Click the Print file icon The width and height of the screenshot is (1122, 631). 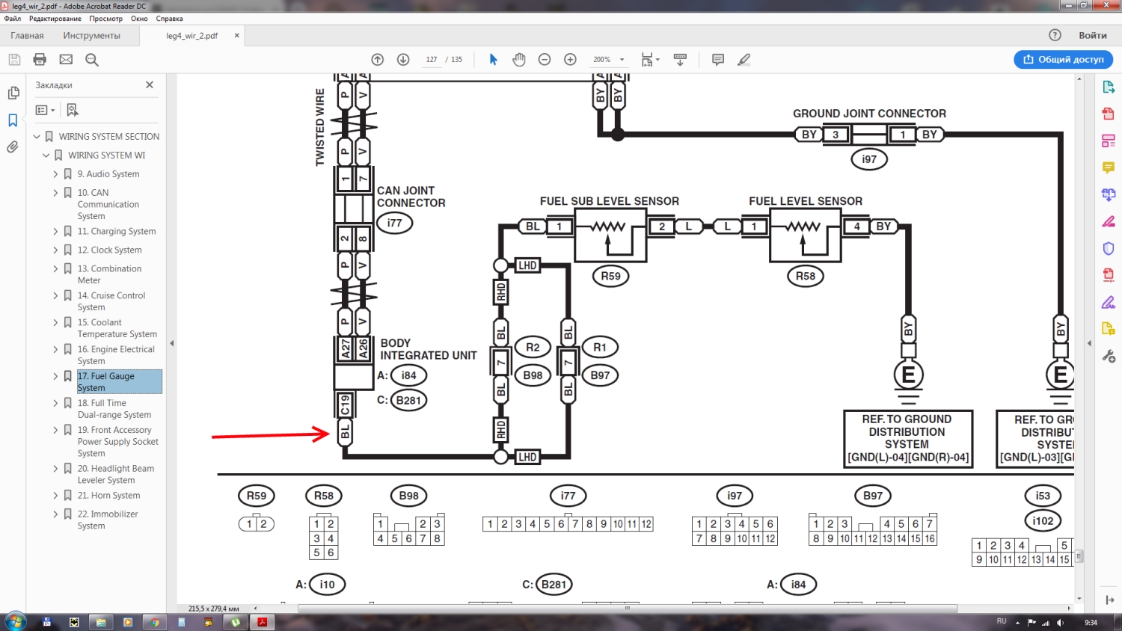(40, 60)
